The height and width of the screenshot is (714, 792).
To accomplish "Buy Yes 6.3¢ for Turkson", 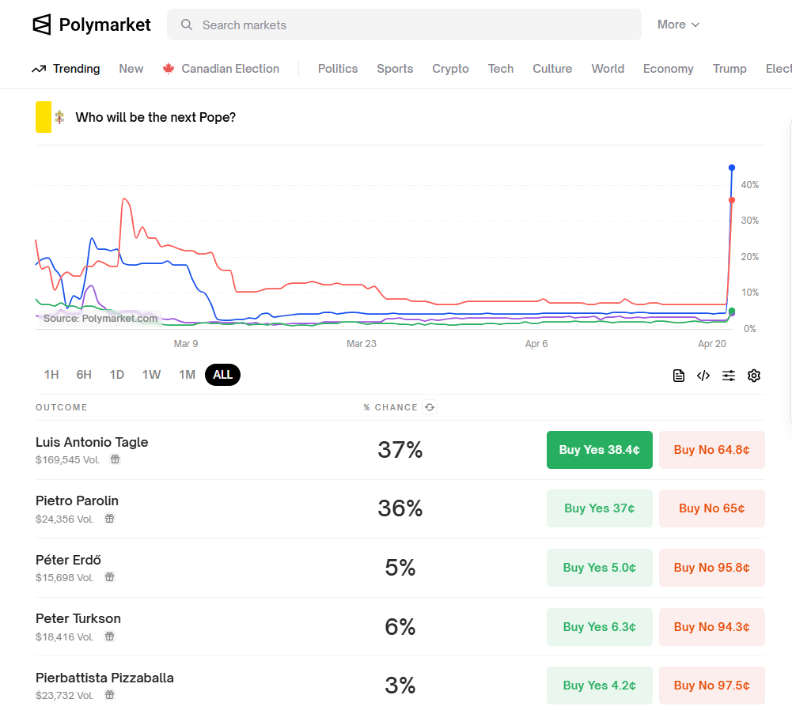I will pos(600,627).
